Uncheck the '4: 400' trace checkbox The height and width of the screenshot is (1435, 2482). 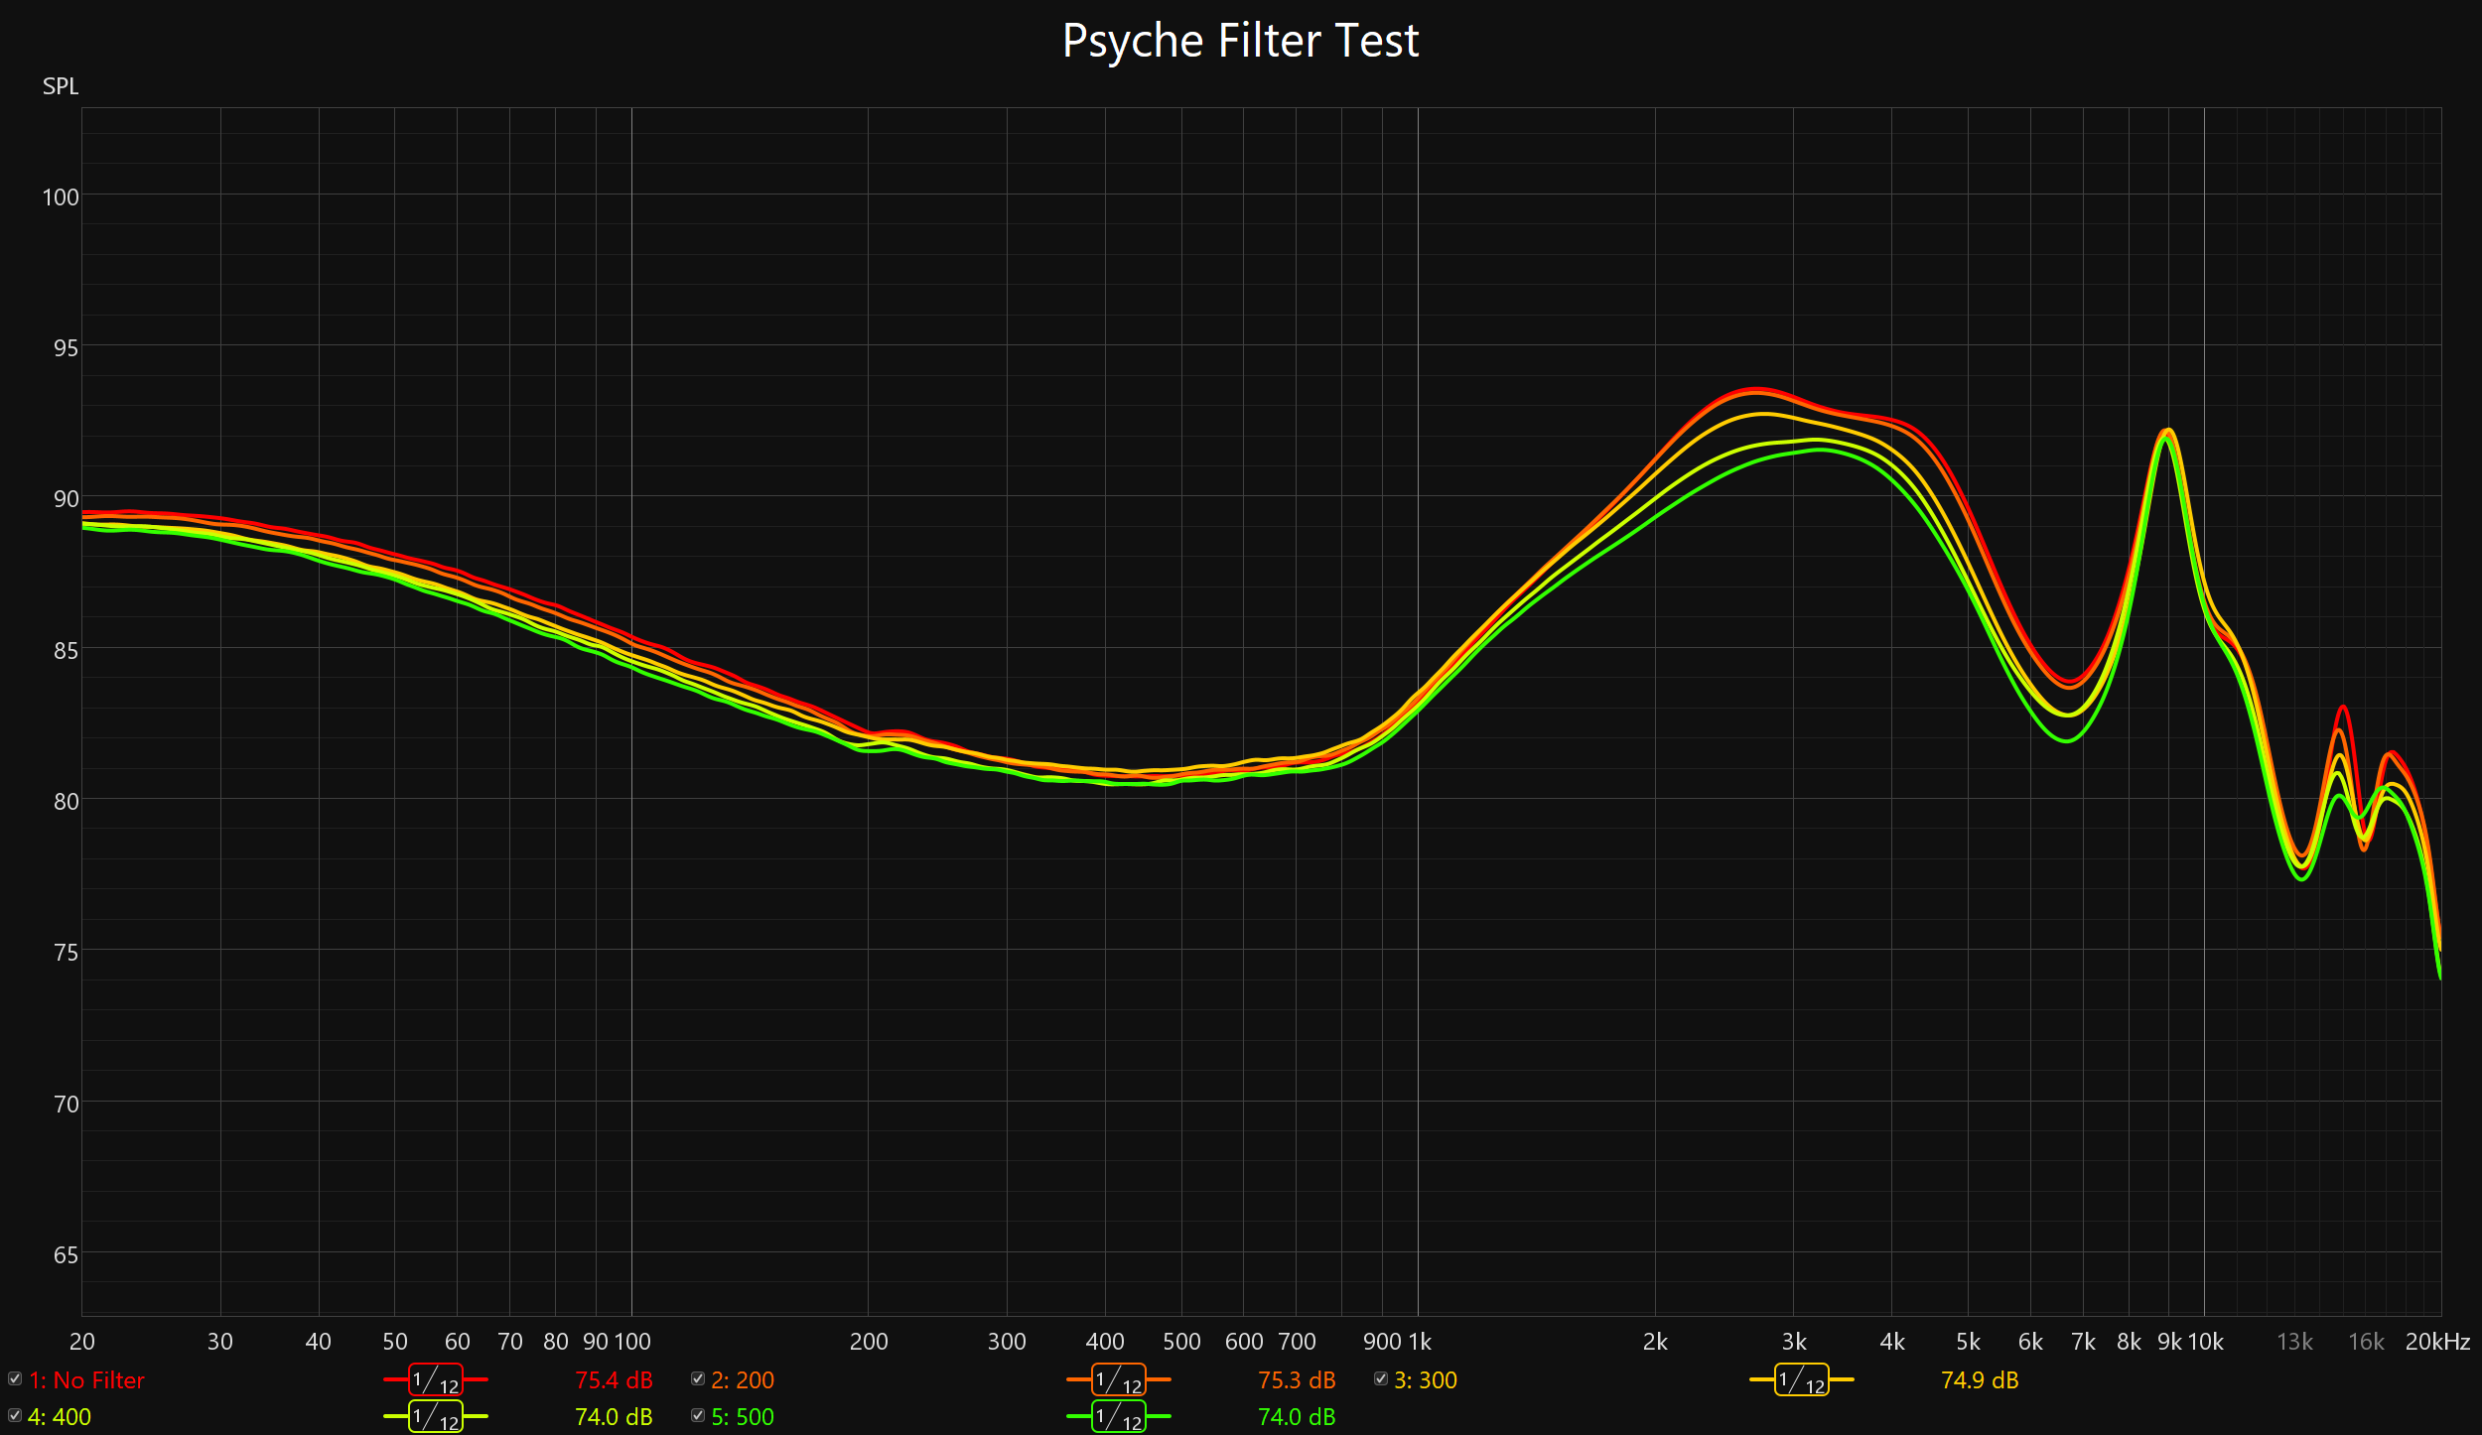coord(15,1415)
